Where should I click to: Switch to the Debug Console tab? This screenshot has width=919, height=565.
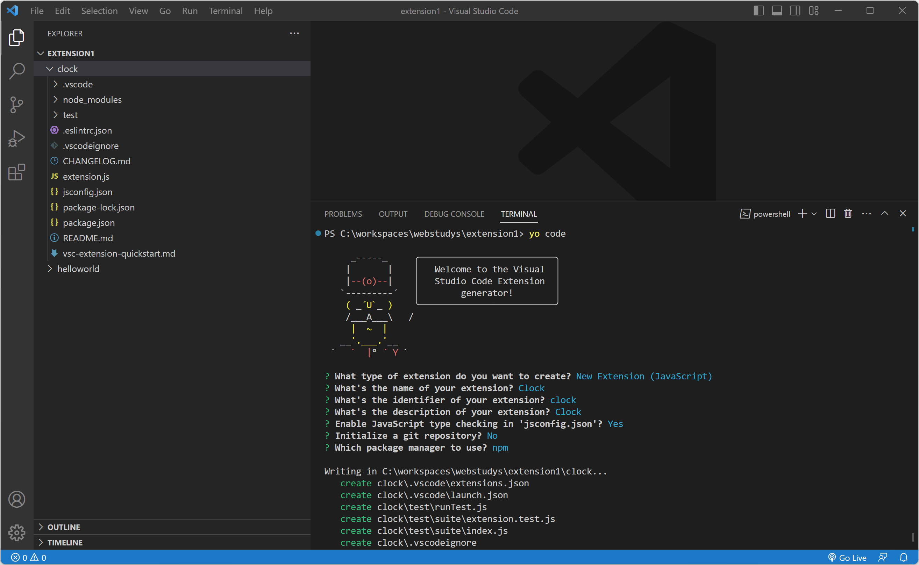454,214
